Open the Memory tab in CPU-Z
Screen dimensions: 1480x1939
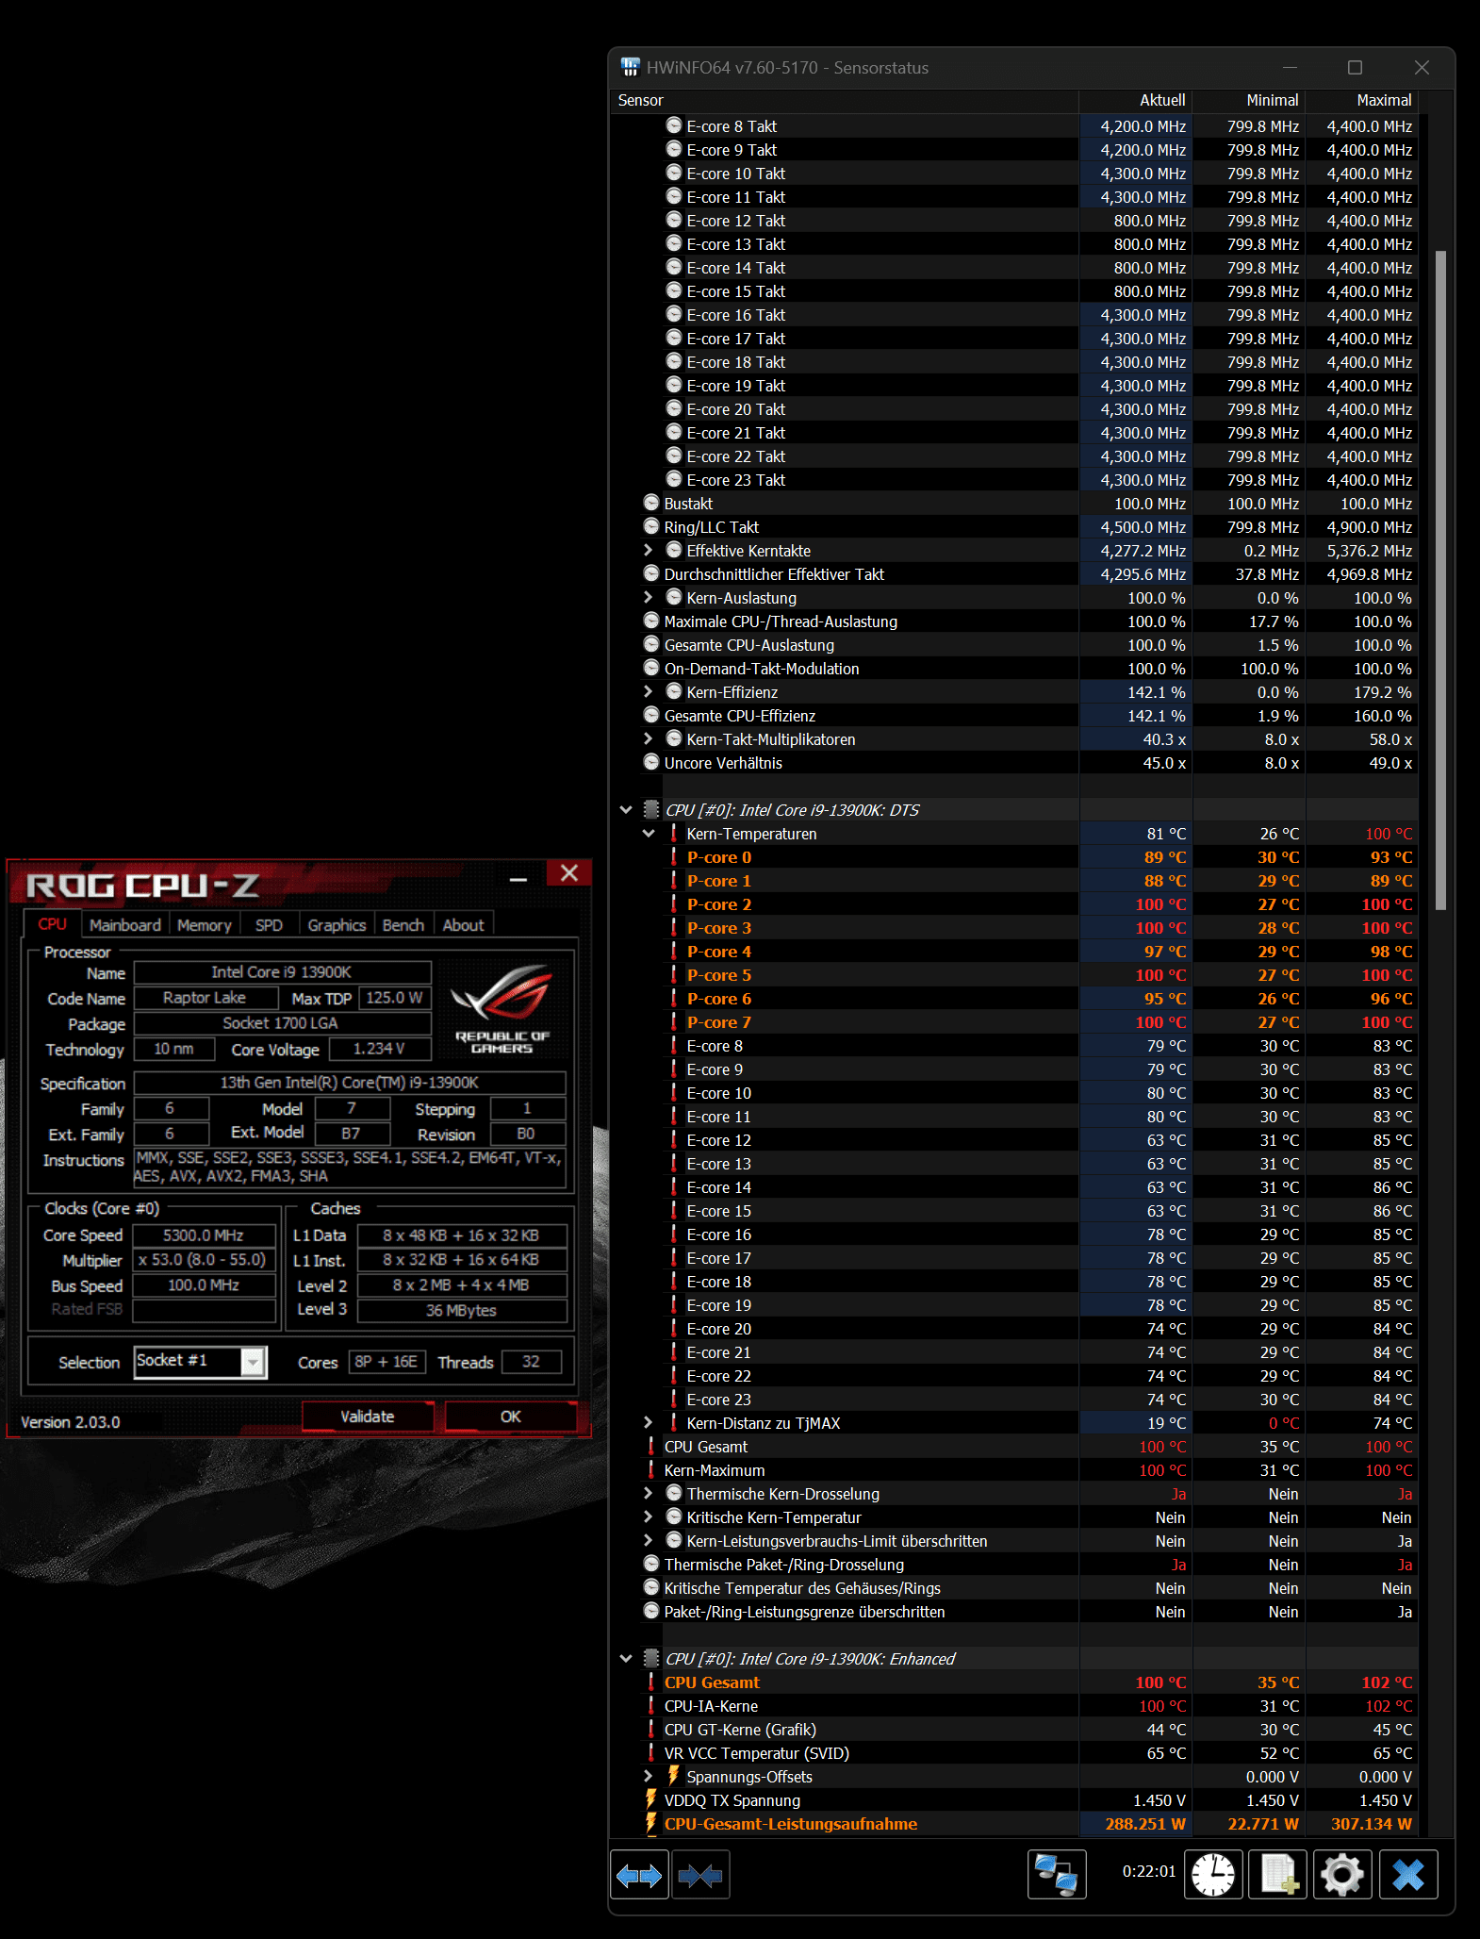204,925
